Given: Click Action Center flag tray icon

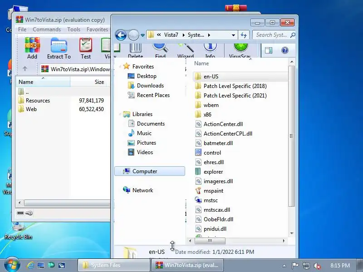Looking at the screenshot, I should pos(295,265).
